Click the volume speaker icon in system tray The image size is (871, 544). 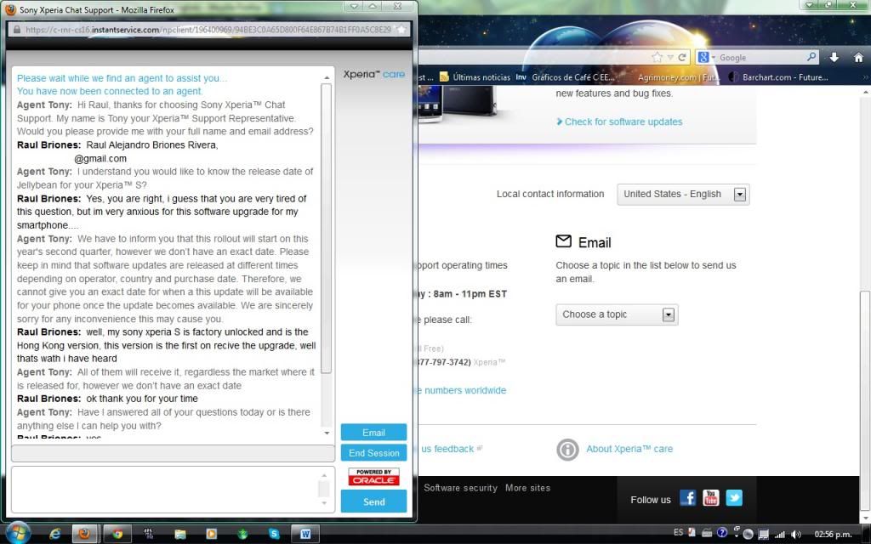(796, 534)
